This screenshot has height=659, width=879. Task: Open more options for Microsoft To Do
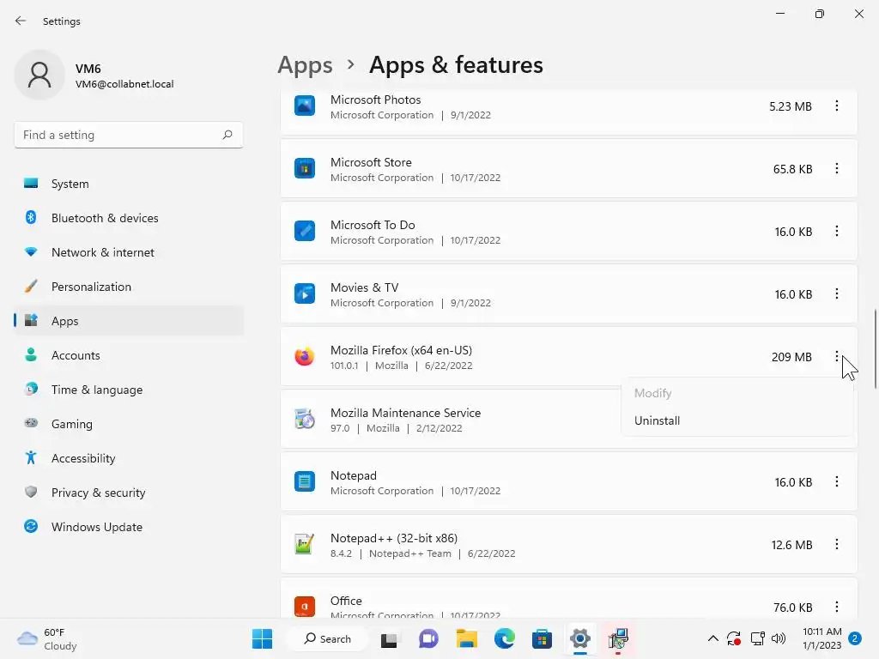[836, 231]
